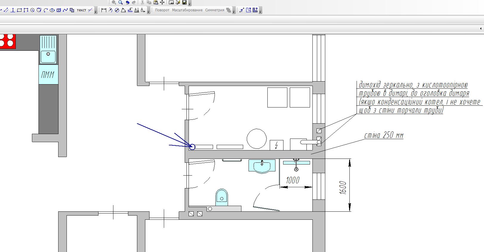This screenshot has width=484, height=252.
Task: Select the measure area hatched query tool
Action: (255, 10)
